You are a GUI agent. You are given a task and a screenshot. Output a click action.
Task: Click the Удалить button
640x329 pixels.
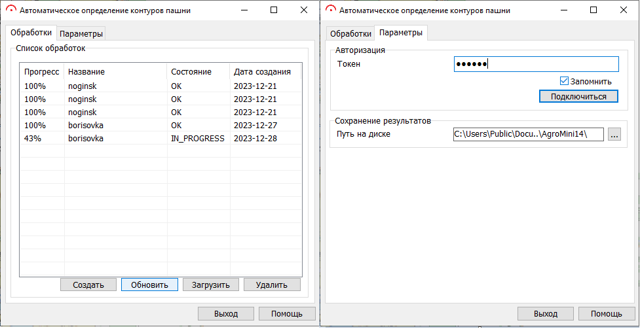[x=272, y=285]
